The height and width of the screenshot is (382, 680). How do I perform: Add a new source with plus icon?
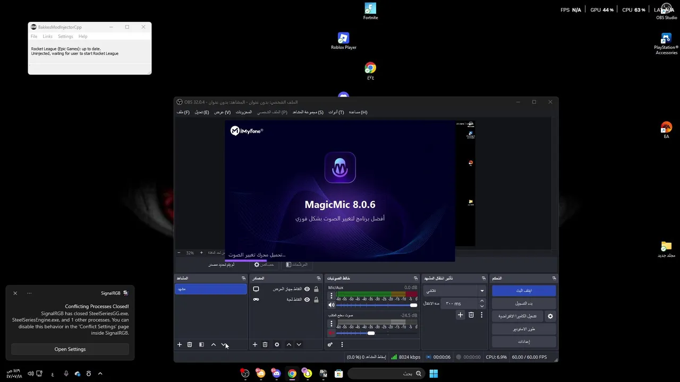255,344
